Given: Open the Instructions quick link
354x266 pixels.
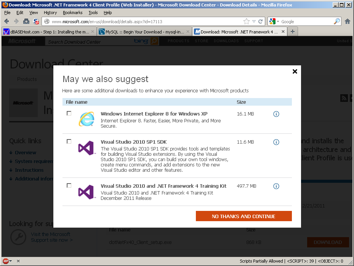Looking at the screenshot, I should [x=29, y=170].
